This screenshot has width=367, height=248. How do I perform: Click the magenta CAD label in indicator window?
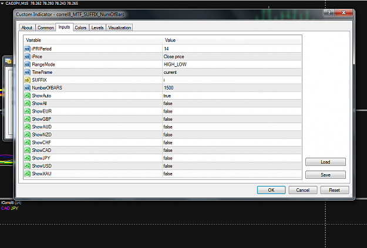click(5, 208)
